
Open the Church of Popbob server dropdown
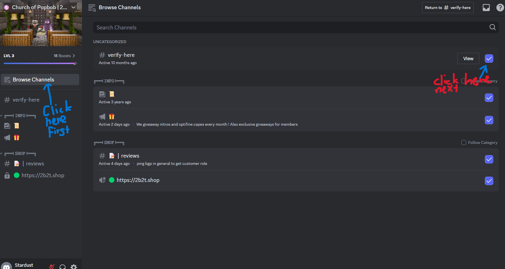(73, 8)
